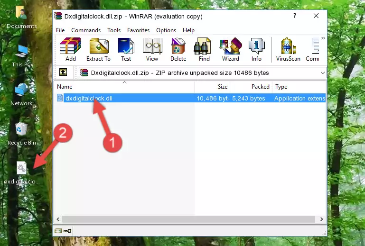Click the password key icon in status bar
The width and height of the screenshot is (365, 246).
[x=67, y=231]
